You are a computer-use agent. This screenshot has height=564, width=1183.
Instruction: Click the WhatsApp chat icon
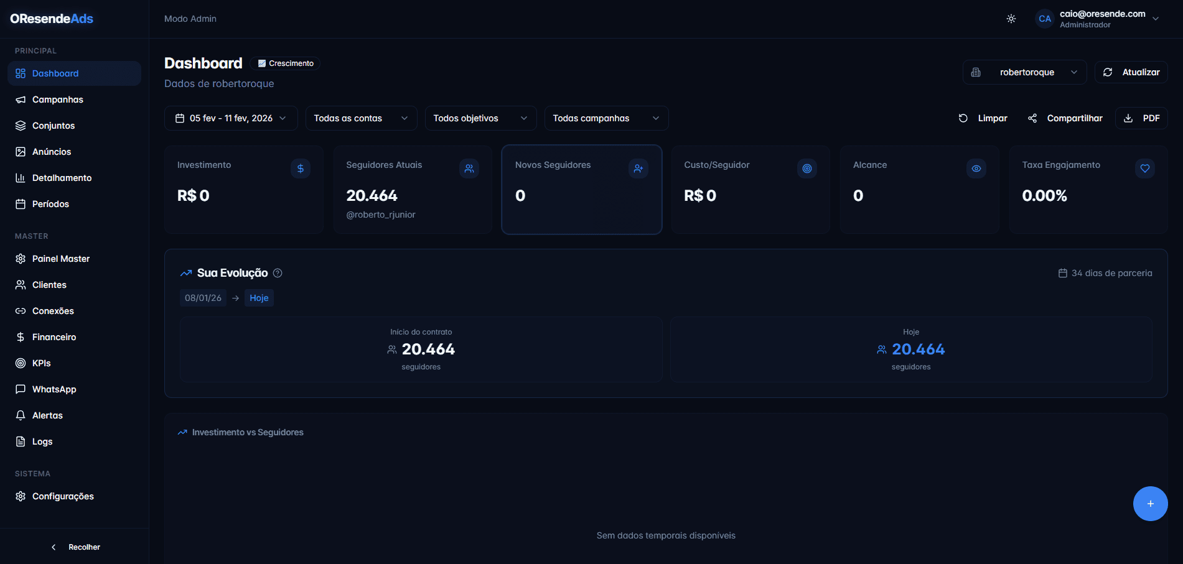coord(21,389)
